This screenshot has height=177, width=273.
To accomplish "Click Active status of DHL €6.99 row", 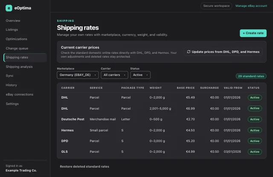I will pyautogui.click(x=255, y=108).
